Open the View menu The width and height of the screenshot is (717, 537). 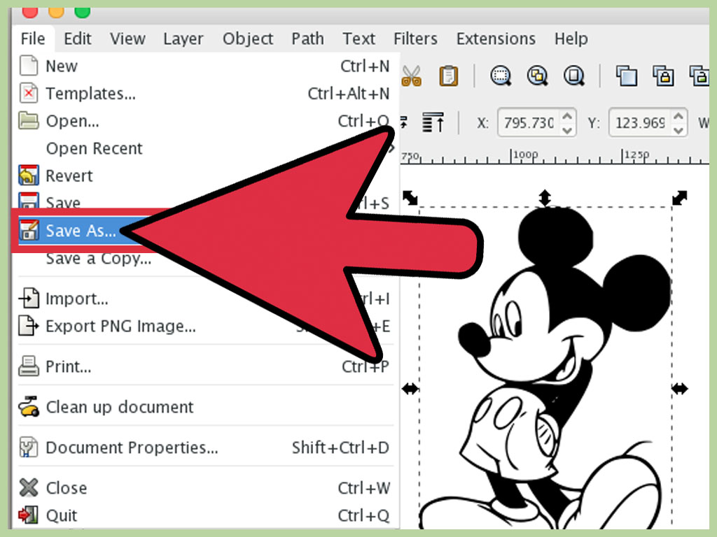click(127, 39)
